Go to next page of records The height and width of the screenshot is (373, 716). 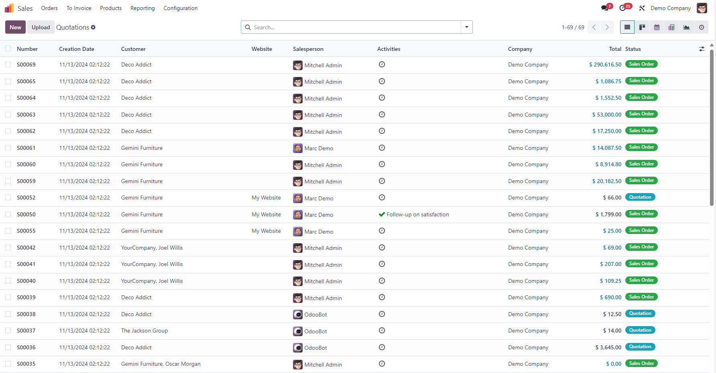click(x=607, y=27)
